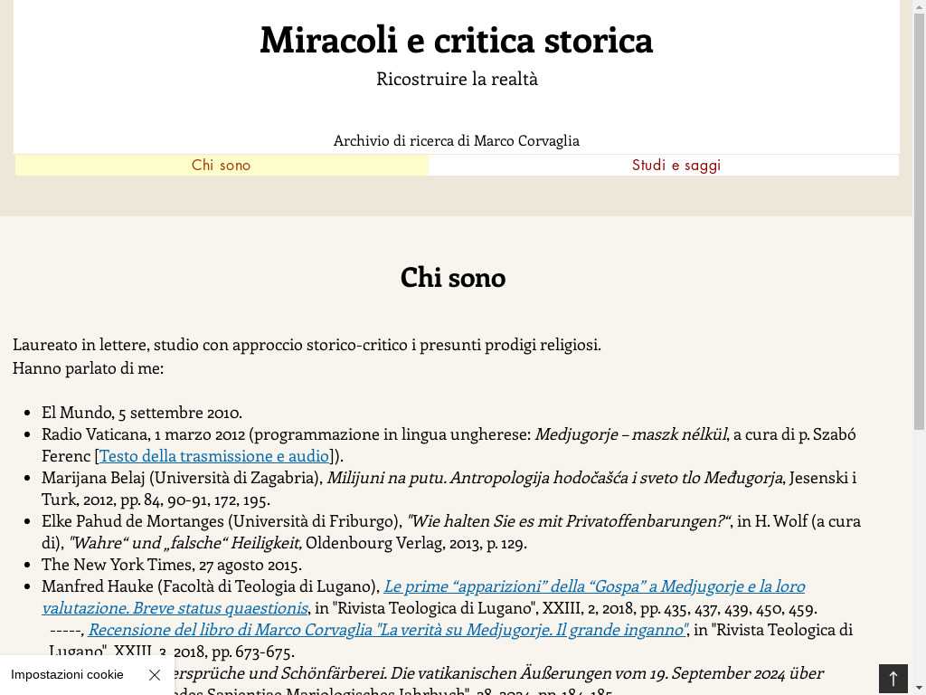Screen dimensions: 926x695
Task: Click the Elke Pahud de Mortanges entry
Action: (451, 532)
